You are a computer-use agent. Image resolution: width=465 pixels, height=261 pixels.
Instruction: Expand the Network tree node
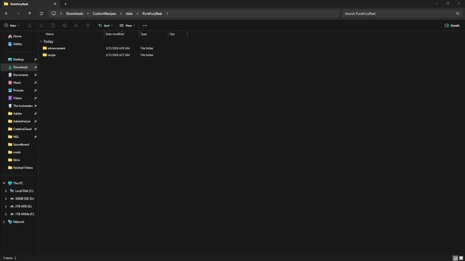[4, 222]
